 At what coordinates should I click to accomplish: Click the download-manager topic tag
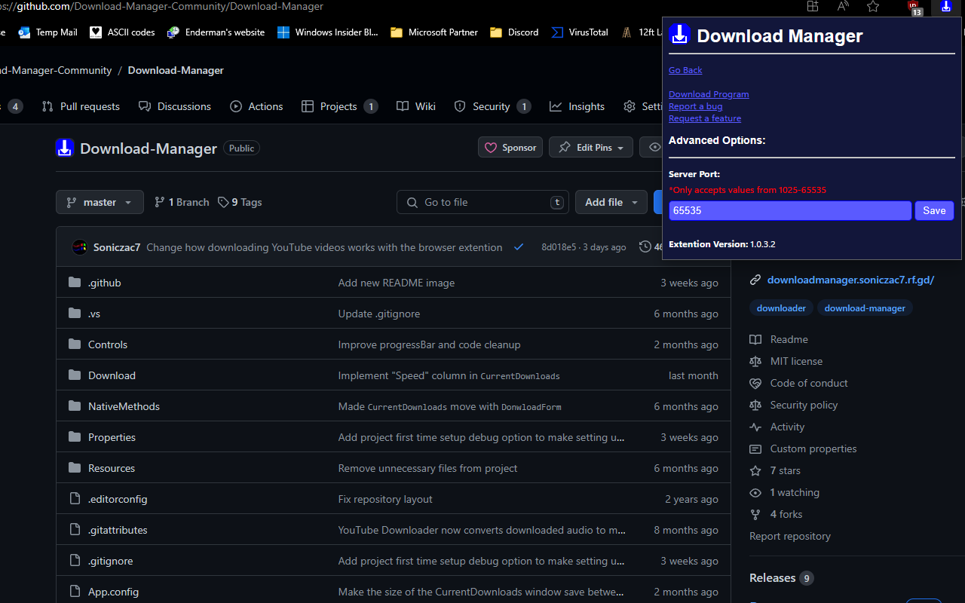865,308
